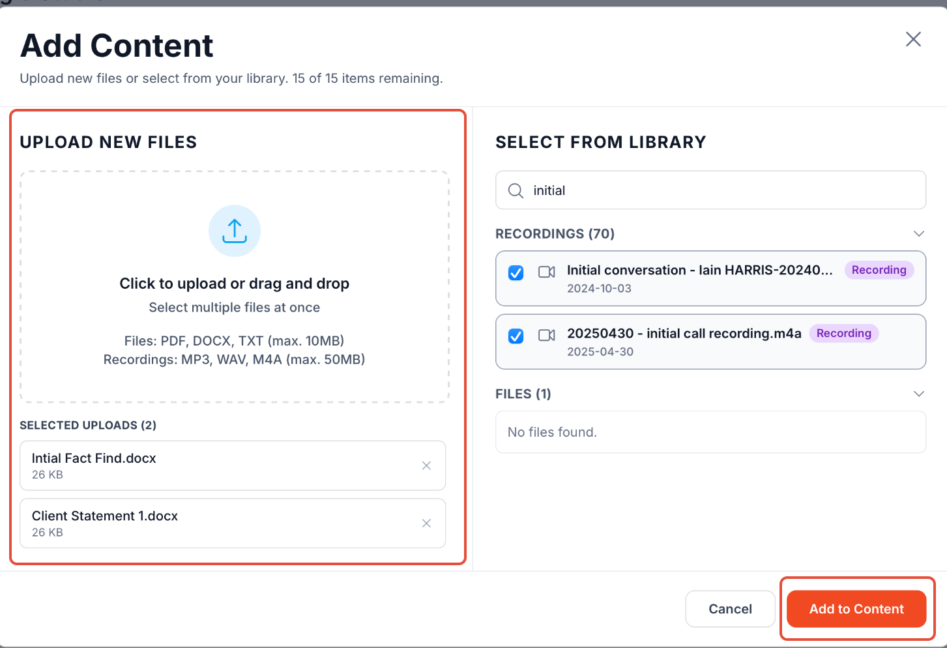Click the search magnifier icon
The image size is (947, 648).
pyautogui.click(x=516, y=190)
